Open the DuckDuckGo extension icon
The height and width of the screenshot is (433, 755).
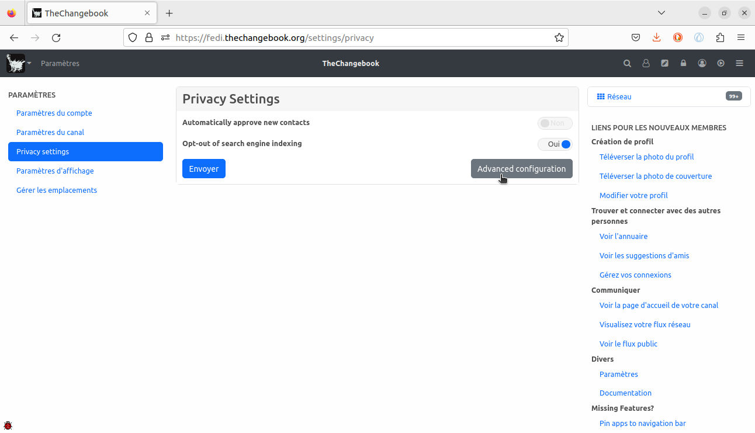[678, 37]
